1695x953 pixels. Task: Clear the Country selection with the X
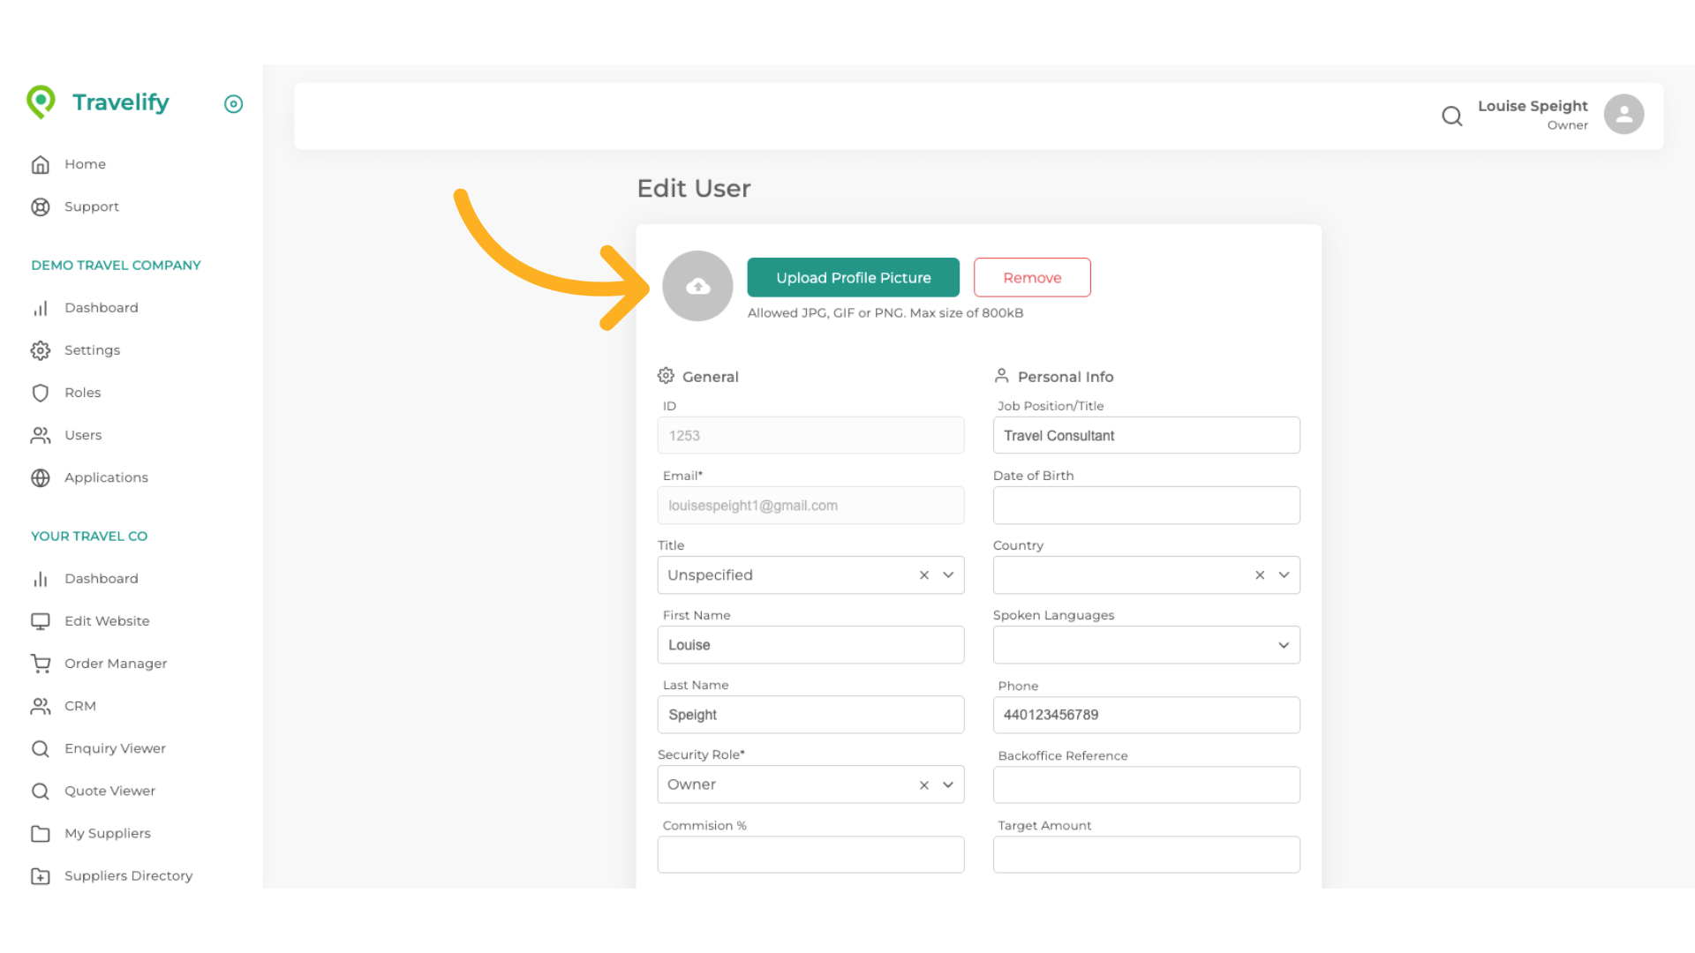coord(1260,574)
